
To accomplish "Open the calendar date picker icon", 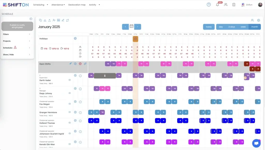I will 131,26.
